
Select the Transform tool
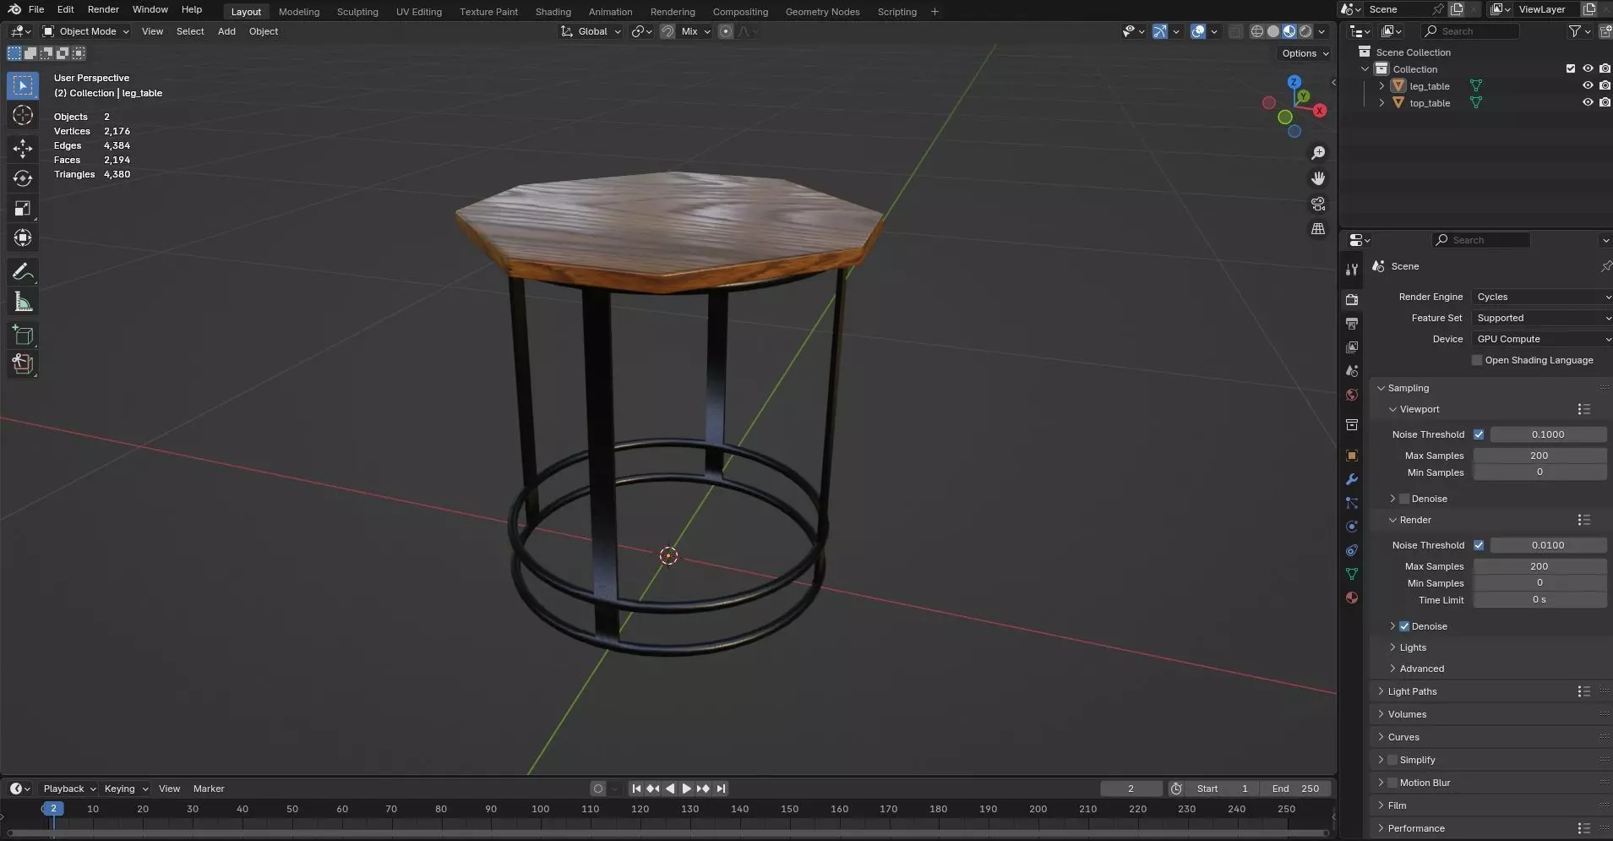[x=23, y=238]
